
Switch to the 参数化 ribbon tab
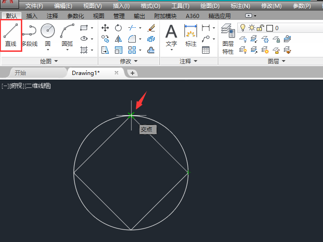point(76,16)
